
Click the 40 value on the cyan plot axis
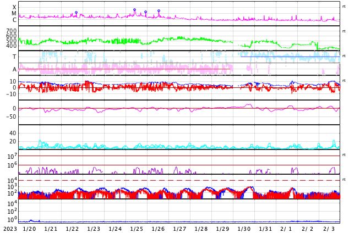[x=13, y=133]
